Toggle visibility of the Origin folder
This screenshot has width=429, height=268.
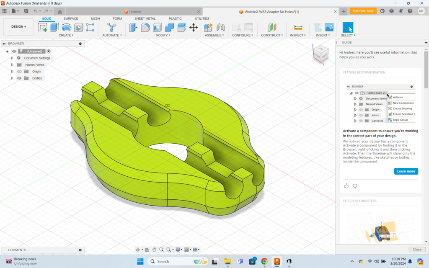[20, 71]
